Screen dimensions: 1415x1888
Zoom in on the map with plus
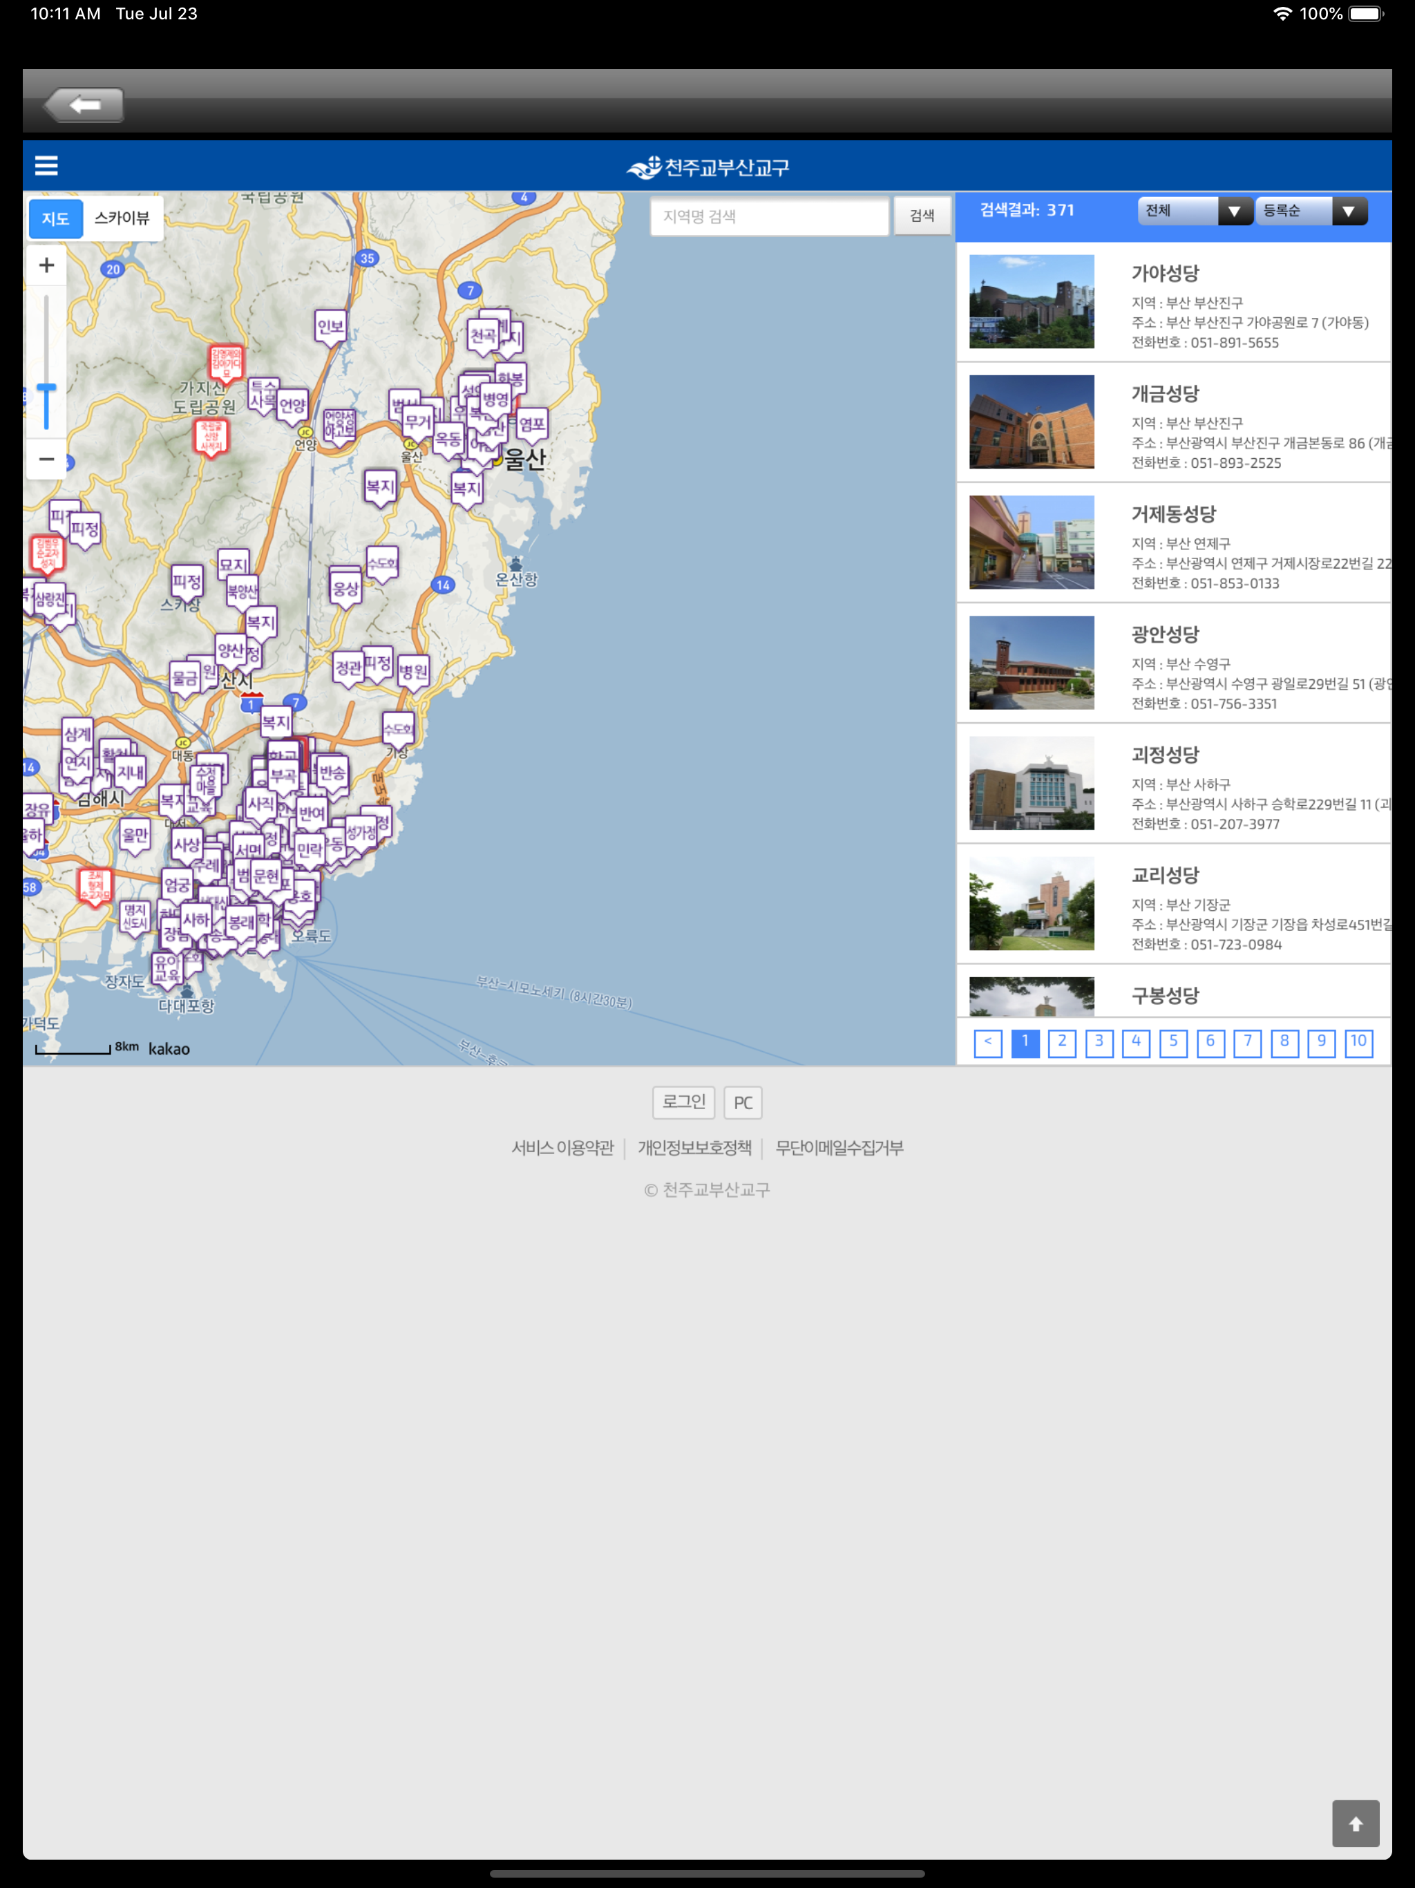point(47,265)
